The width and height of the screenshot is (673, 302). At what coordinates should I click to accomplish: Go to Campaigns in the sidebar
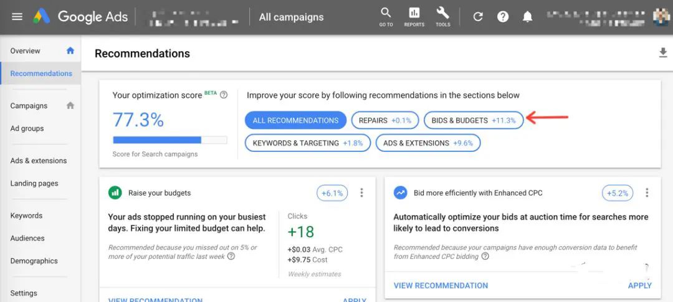pos(29,106)
